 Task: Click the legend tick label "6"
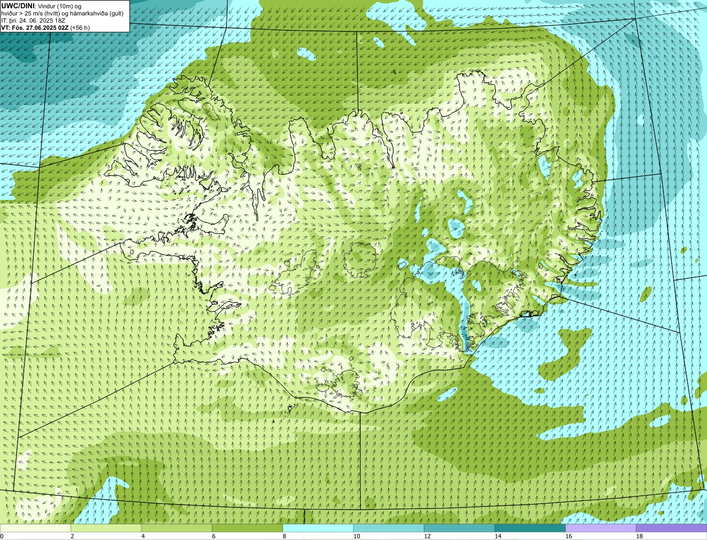pyautogui.click(x=214, y=536)
